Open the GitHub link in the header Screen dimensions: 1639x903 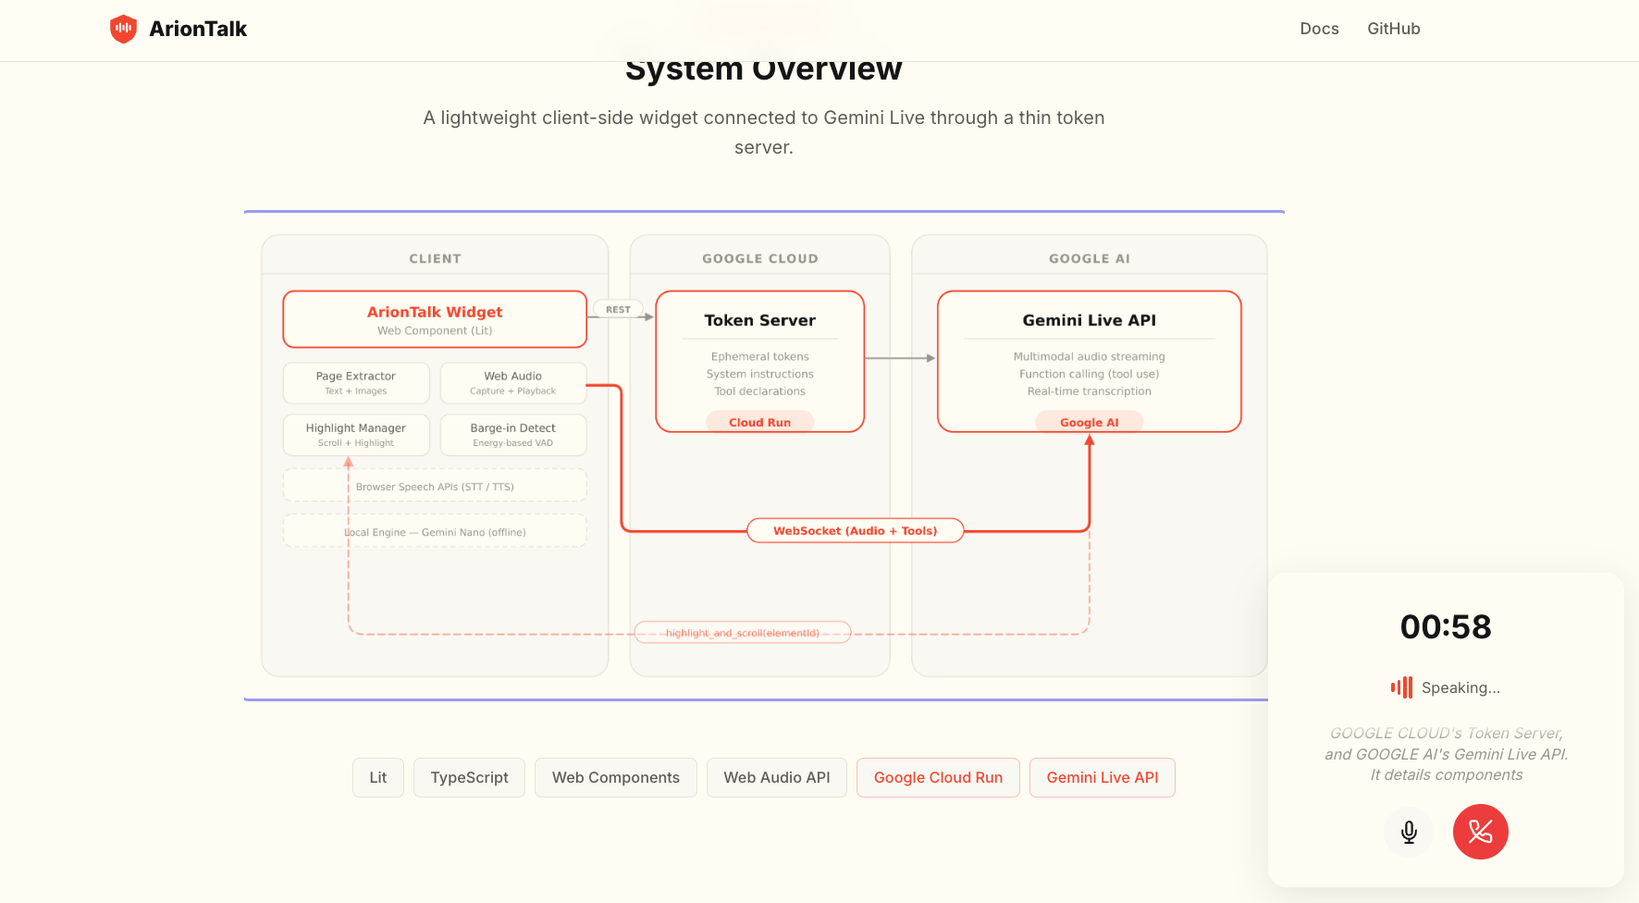[1393, 29]
